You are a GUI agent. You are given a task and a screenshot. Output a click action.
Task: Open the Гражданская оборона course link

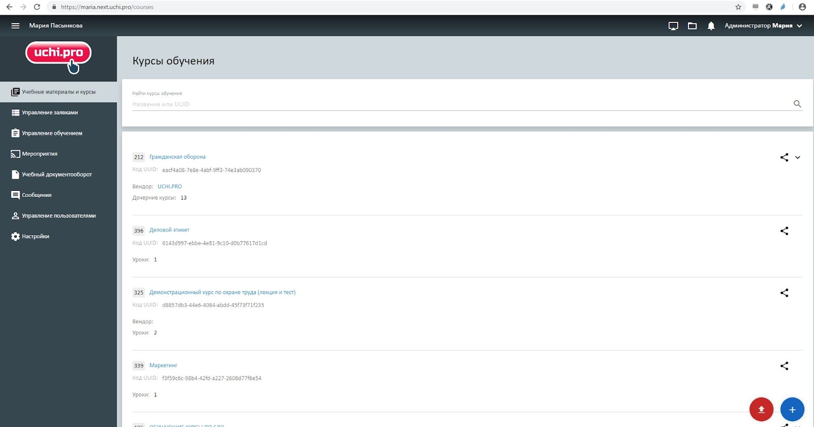click(x=178, y=157)
